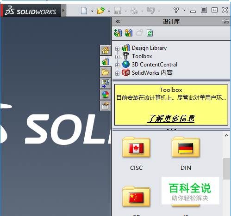Select Design Library in tree
The height and width of the screenshot is (216, 231).
[x=149, y=48]
